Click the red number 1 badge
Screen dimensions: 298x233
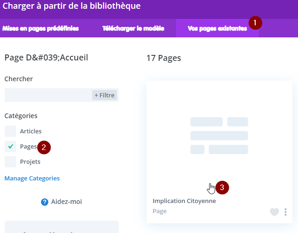click(255, 22)
